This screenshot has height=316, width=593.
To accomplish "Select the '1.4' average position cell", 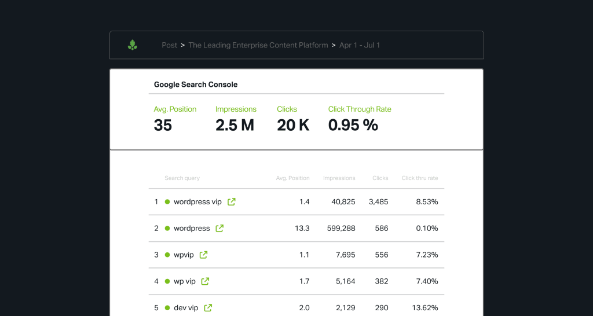I will point(305,202).
